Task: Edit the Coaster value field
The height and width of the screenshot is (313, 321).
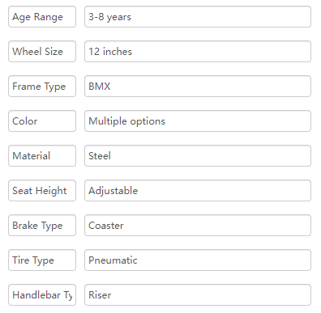Action: 198,226
